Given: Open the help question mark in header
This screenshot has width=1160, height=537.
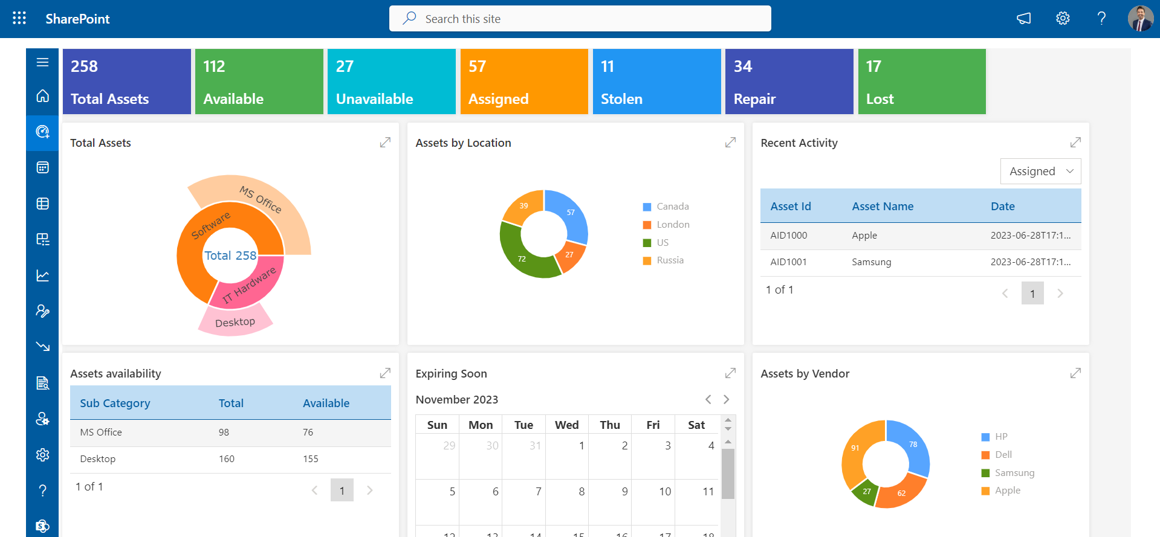Looking at the screenshot, I should [x=1101, y=19].
